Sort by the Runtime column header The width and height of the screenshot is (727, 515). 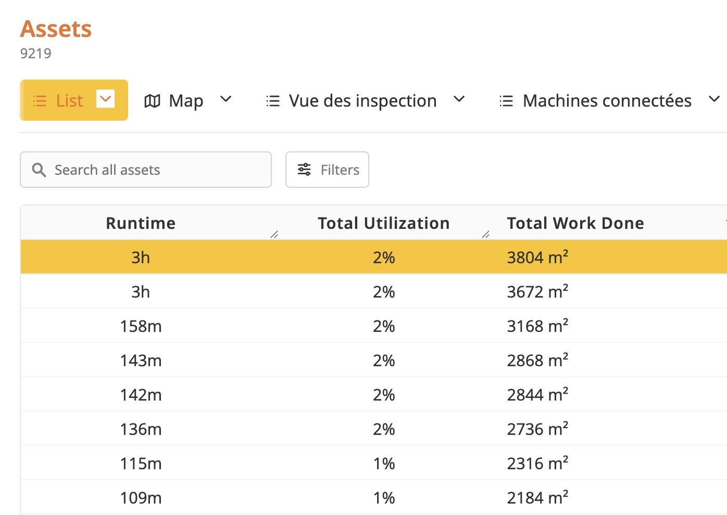141,223
